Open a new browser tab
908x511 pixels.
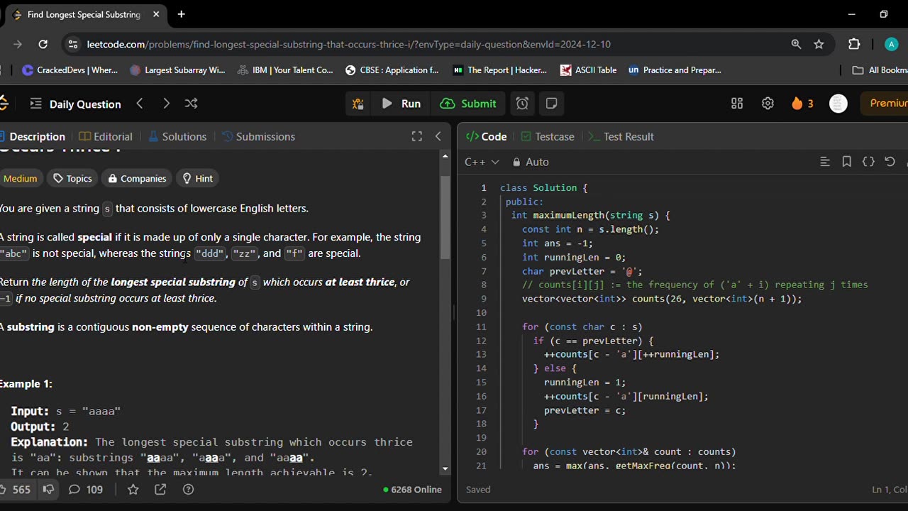182,14
